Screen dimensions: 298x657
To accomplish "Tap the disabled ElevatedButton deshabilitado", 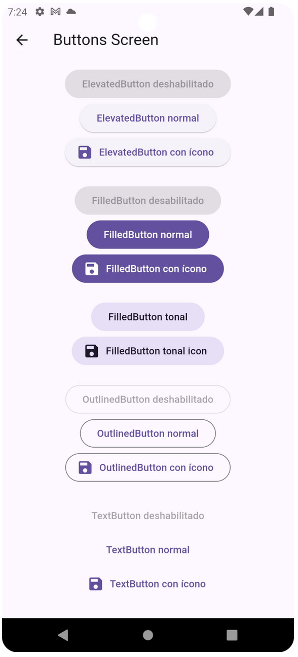I will [x=148, y=84].
